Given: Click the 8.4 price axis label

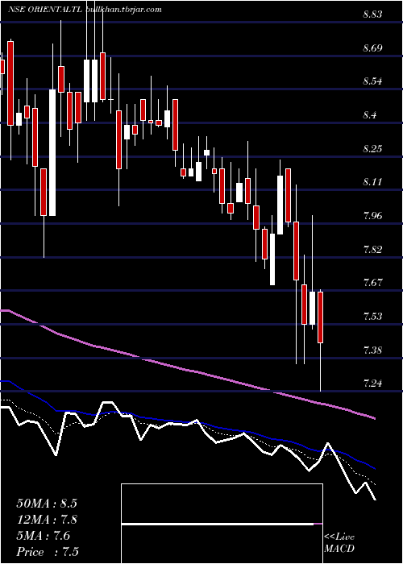Looking at the screenshot, I should pos(369,115).
